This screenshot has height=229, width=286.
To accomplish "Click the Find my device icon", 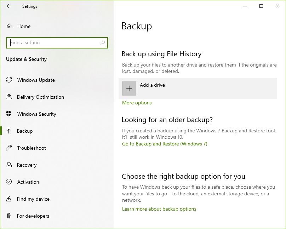I will [x=8, y=199].
